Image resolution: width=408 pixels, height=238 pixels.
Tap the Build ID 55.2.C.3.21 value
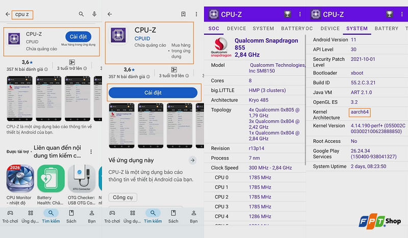point(363,83)
